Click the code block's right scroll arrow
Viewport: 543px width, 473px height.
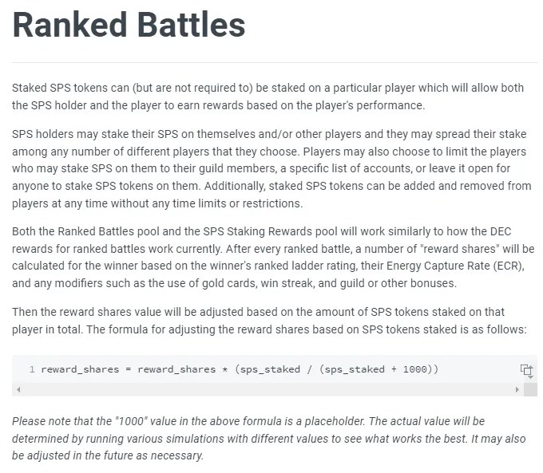tap(517, 389)
